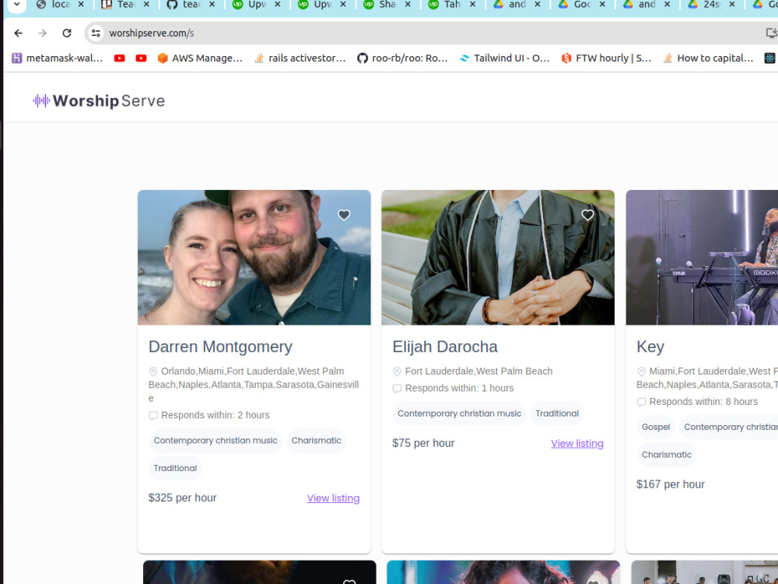Open the tab search dropdown chevron
Screen dimensions: 778x584
(16, 5)
